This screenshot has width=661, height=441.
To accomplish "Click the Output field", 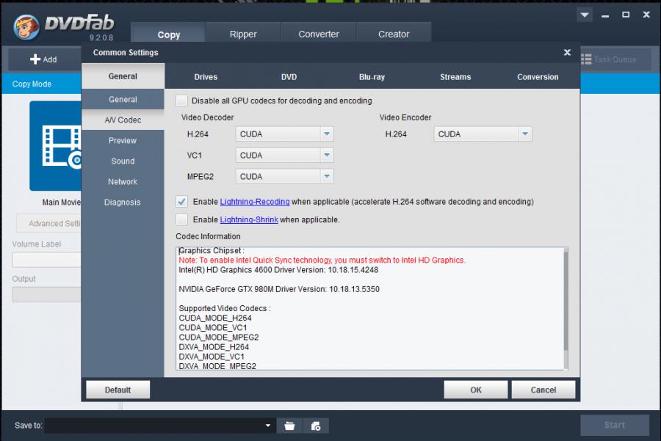I will [x=47, y=294].
